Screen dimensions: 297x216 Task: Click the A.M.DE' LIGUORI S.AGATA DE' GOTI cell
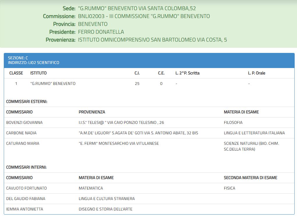click(x=138, y=133)
